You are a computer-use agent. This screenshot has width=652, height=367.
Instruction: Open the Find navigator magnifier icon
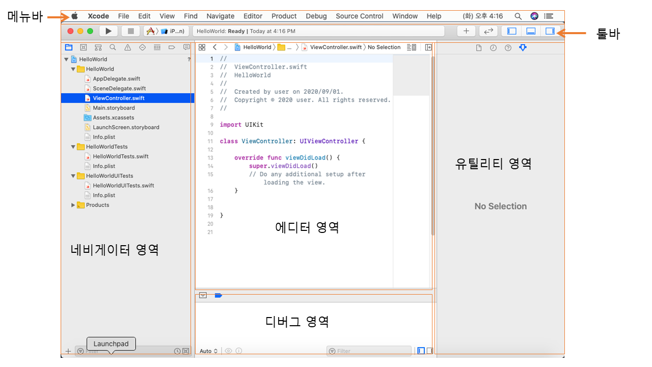pos(113,47)
